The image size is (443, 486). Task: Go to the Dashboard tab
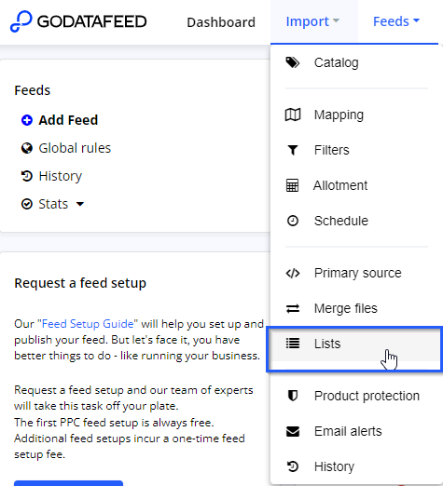pos(221,22)
